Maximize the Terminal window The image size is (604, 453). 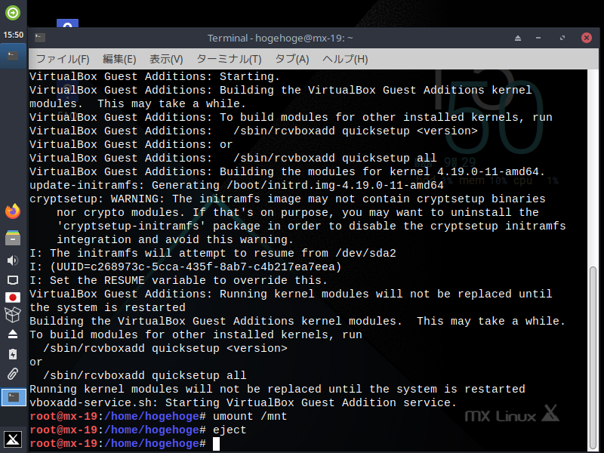click(x=562, y=38)
